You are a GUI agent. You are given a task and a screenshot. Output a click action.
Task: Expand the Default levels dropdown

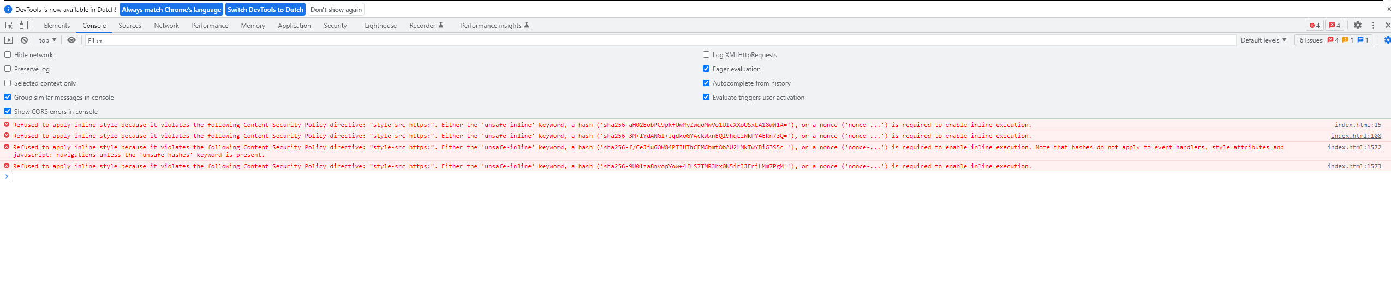point(1263,40)
